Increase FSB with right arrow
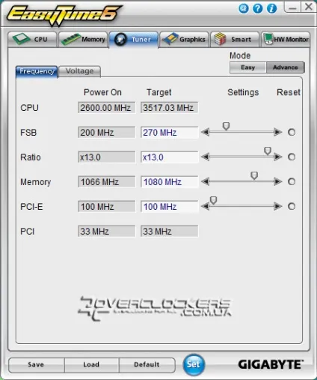317x380 pixels. coord(278,132)
